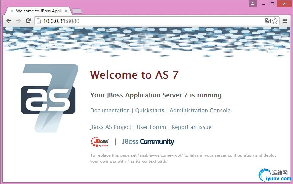The width and height of the screenshot is (293, 184).
Task: Minimize the Chrome window
Action: (263, 4)
